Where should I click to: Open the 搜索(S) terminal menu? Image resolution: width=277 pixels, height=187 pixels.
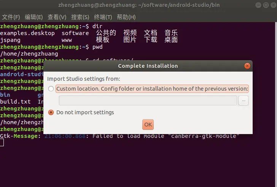pyautogui.click(x=80, y=17)
